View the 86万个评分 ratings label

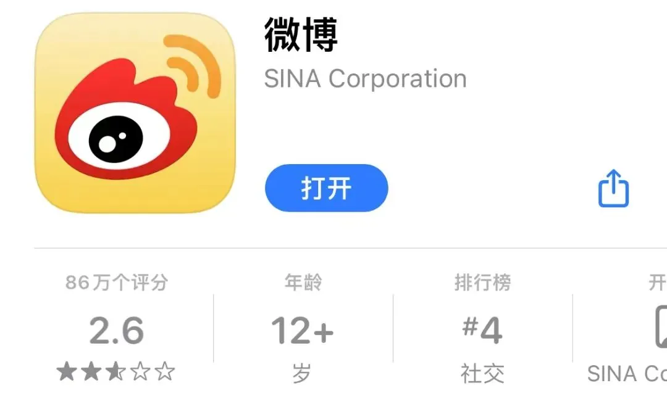[117, 283]
